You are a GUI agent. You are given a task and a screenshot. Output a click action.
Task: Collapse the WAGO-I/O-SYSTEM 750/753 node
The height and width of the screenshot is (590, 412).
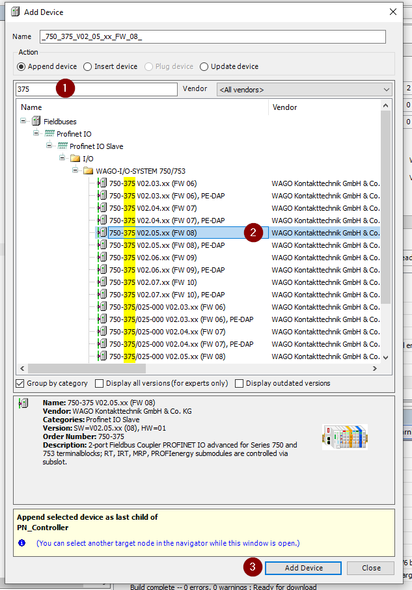pyautogui.click(x=75, y=170)
